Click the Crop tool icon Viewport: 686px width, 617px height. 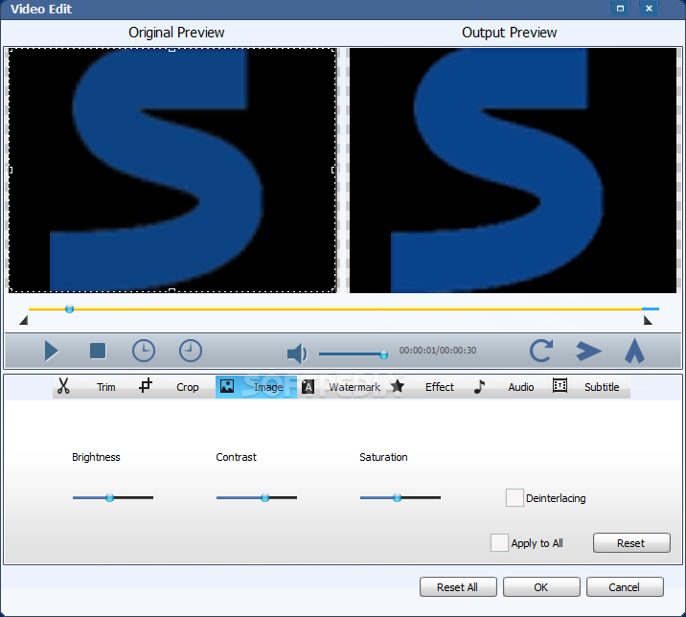pyautogui.click(x=146, y=386)
